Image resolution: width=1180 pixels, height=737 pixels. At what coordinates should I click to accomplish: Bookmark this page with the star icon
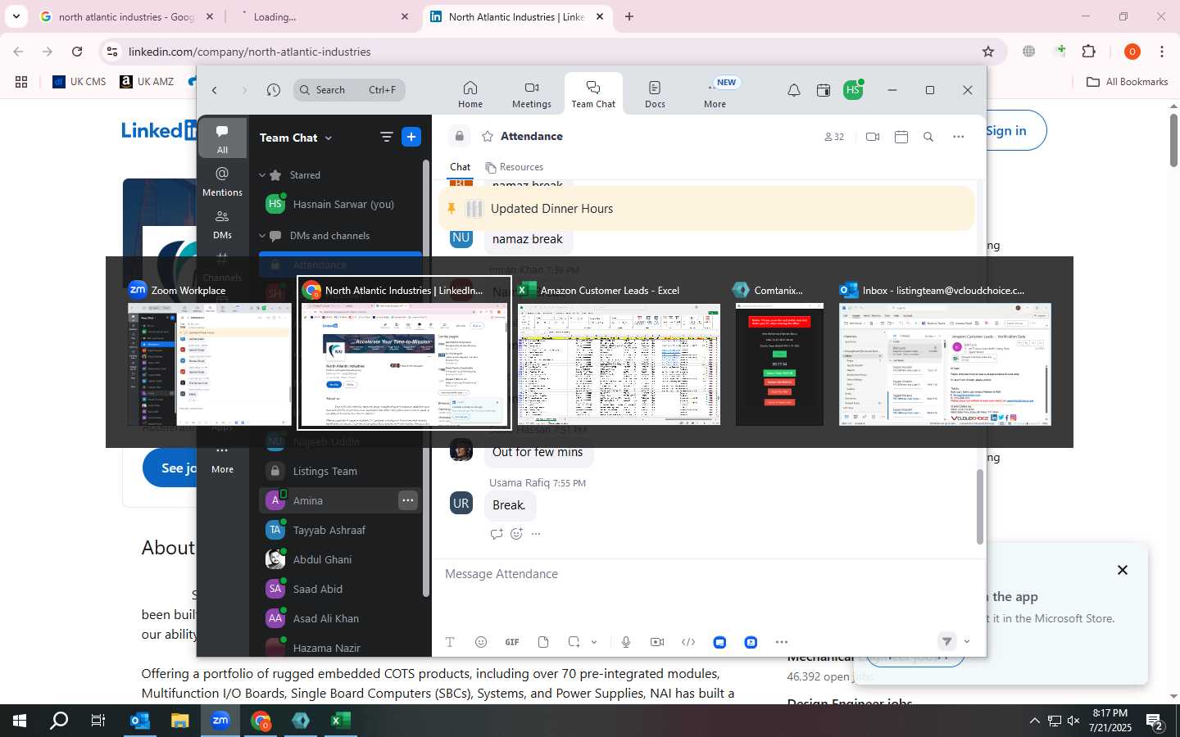point(988,52)
